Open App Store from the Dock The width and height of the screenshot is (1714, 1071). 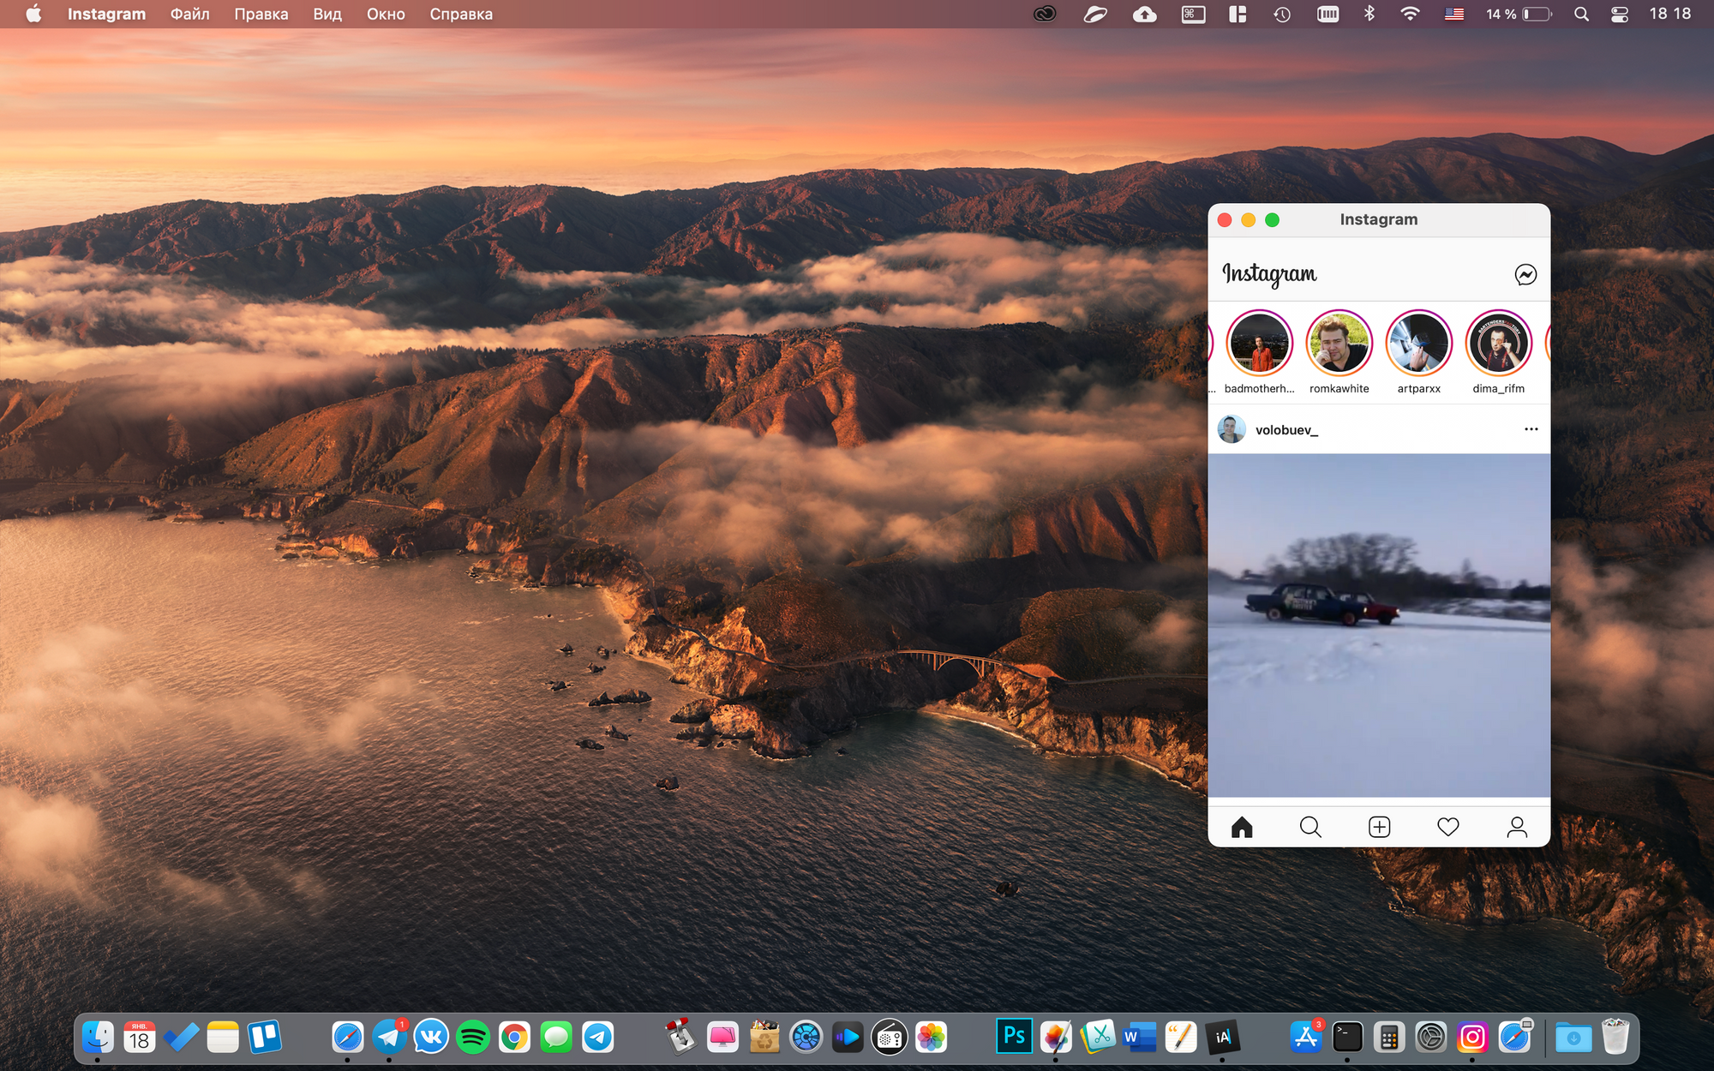click(1305, 1038)
